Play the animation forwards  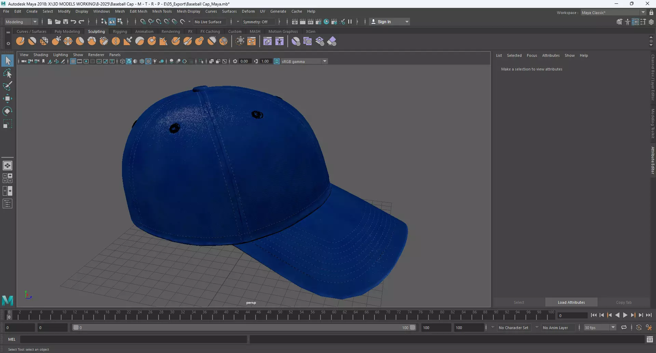(x=625, y=315)
